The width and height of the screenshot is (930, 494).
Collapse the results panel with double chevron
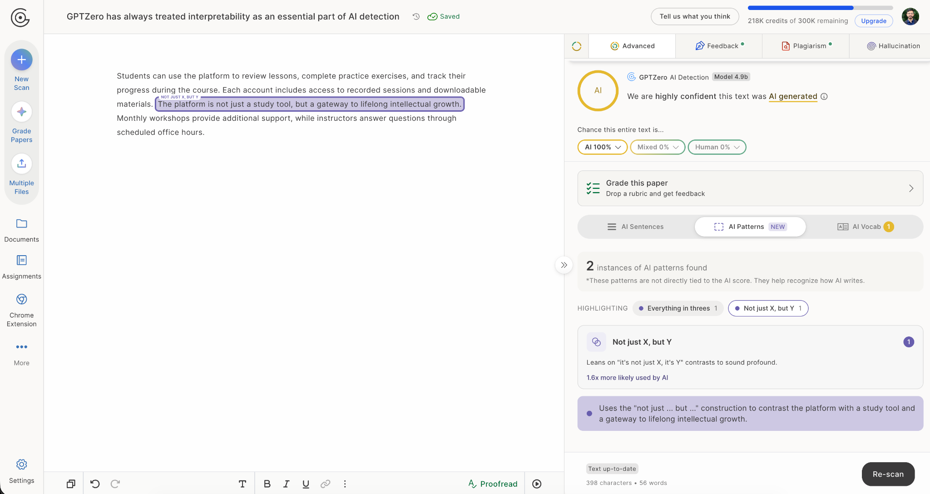tap(564, 265)
